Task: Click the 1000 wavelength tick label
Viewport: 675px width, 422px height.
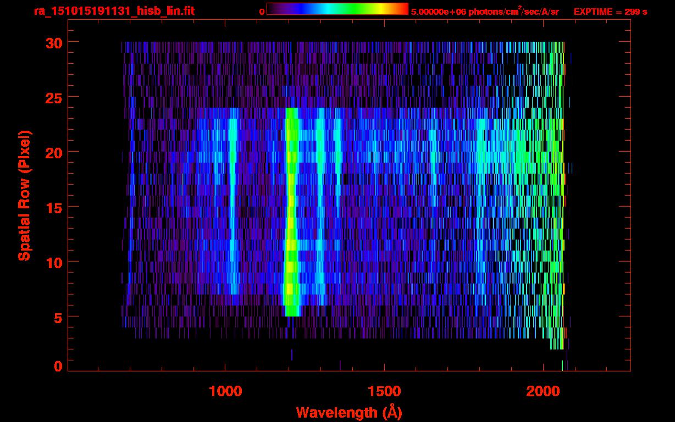Action: (x=225, y=391)
